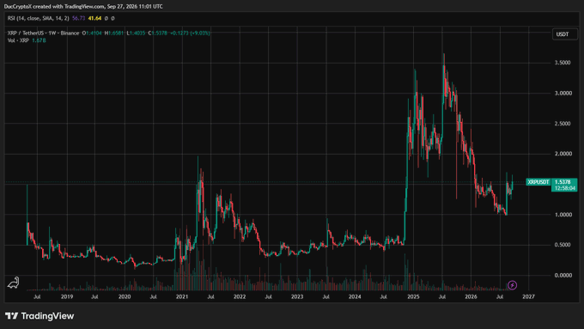Select the XRP / TetherUS symbol title
Viewport: 584px width, 329px height.
43,33
